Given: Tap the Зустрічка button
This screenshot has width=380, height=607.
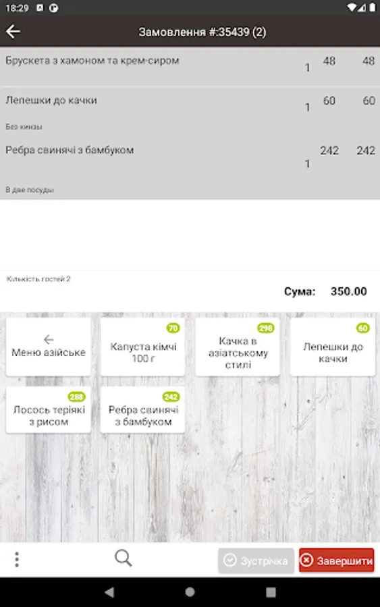Looking at the screenshot, I should [x=256, y=560].
